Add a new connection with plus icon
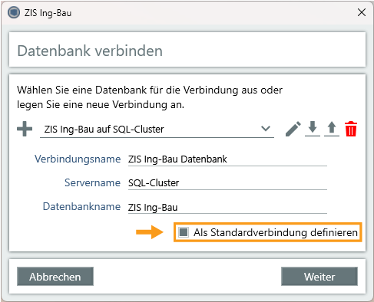The width and height of the screenshot is (374, 302). pyautogui.click(x=25, y=129)
